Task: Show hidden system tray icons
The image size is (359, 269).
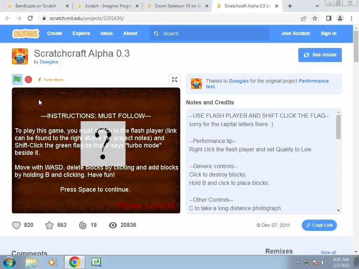Action: point(298,262)
